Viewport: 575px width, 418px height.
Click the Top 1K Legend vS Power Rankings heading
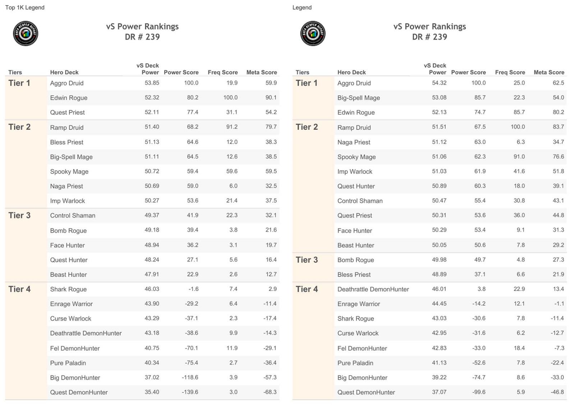(142, 32)
